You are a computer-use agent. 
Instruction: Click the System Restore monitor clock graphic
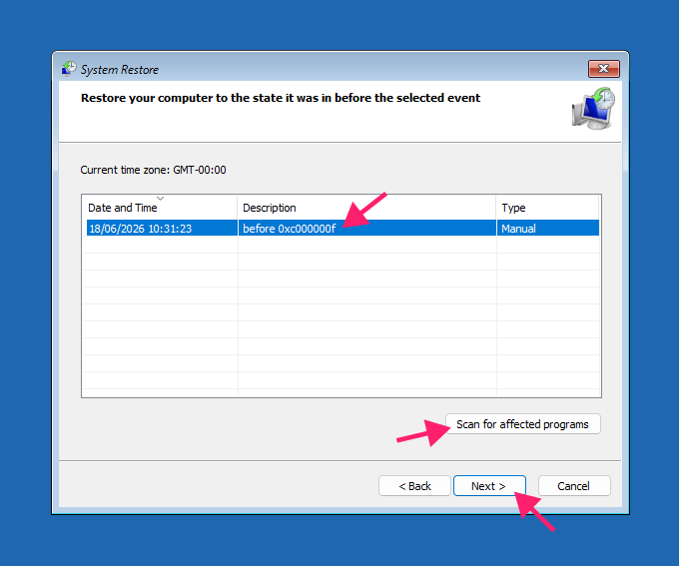[594, 108]
